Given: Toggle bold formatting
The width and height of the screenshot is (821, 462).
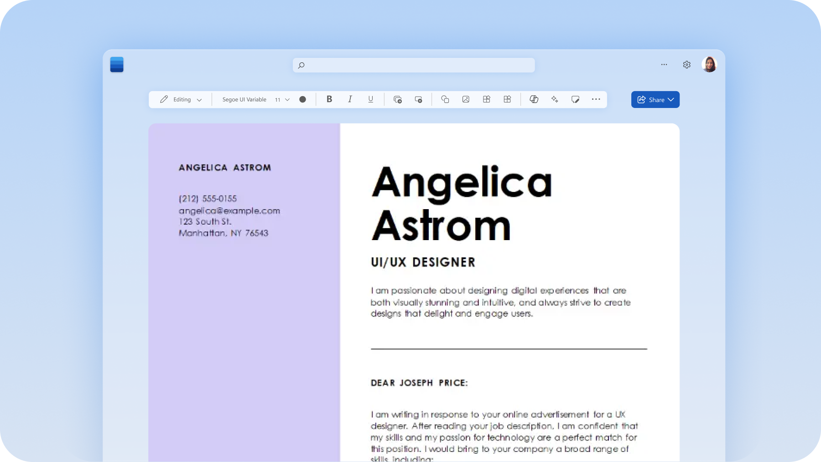Looking at the screenshot, I should (329, 99).
